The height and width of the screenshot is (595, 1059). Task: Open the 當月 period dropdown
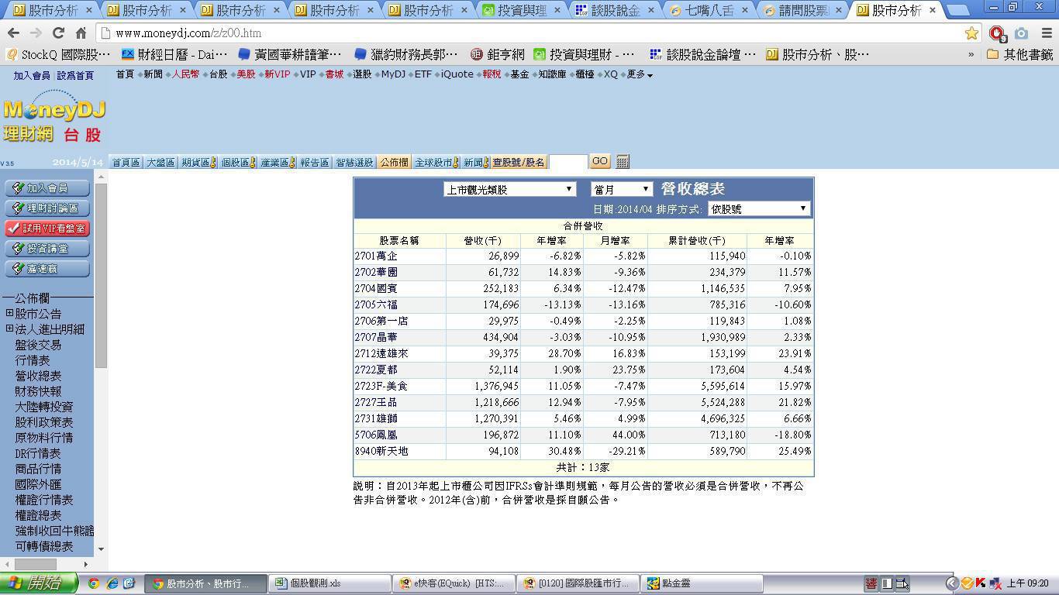point(621,189)
